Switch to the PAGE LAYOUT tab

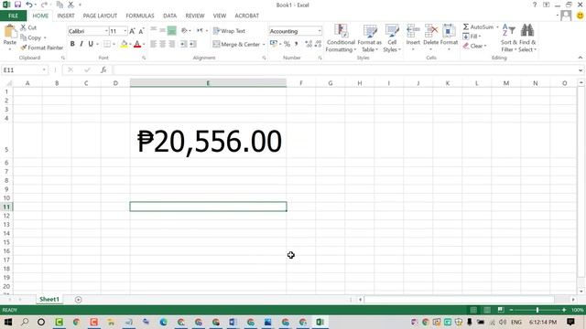click(x=100, y=16)
